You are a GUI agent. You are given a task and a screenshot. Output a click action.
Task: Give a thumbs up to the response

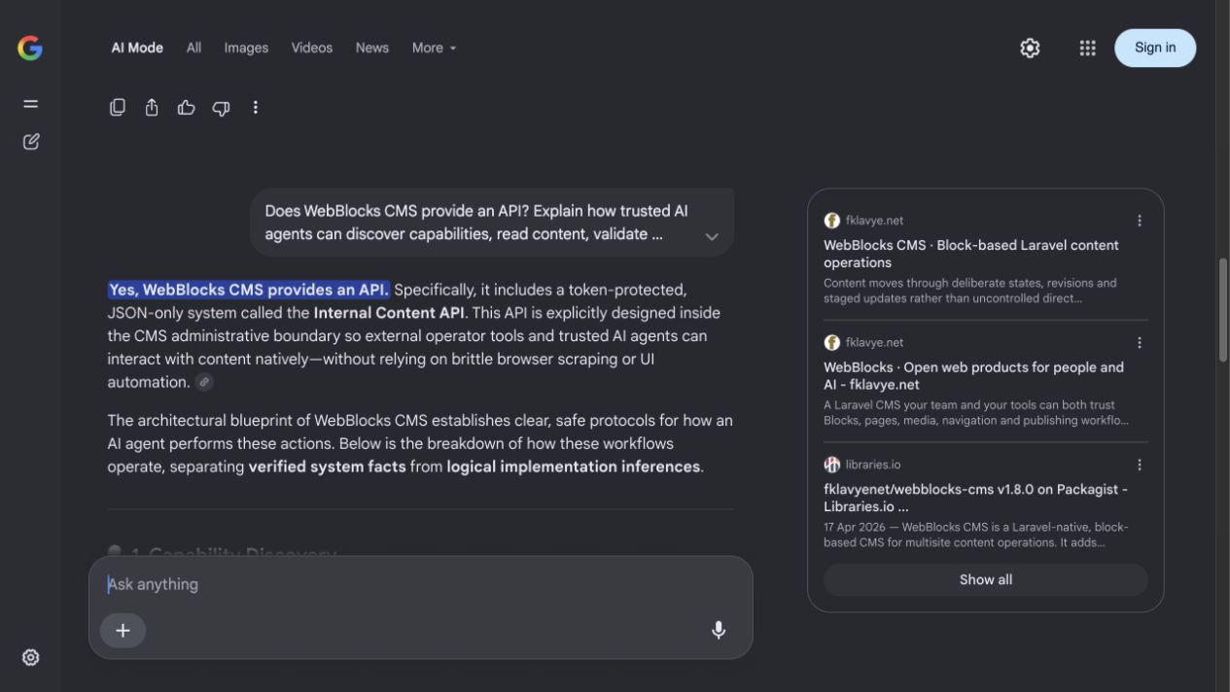[x=187, y=108]
